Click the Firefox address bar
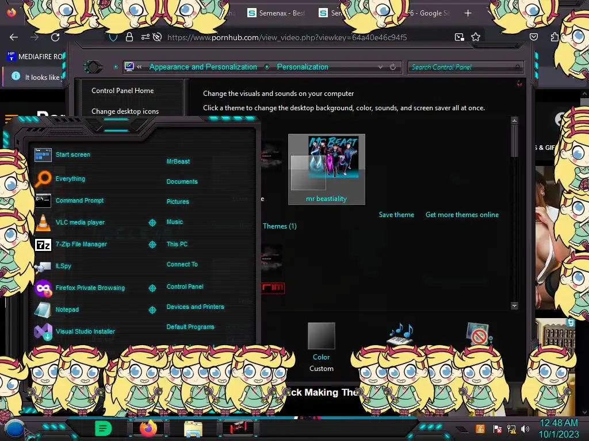The height and width of the screenshot is (441, 589). click(x=287, y=37)
